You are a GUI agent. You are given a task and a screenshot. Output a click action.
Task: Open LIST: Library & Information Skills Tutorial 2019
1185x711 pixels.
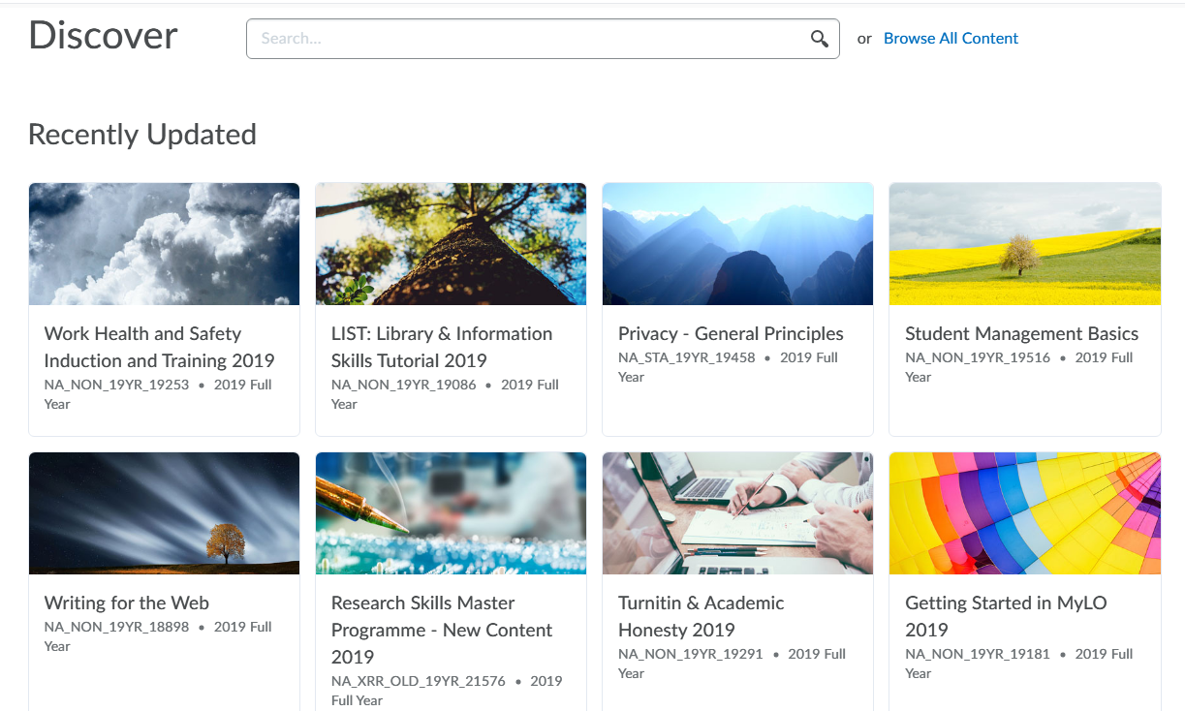[x=442, y=347]
